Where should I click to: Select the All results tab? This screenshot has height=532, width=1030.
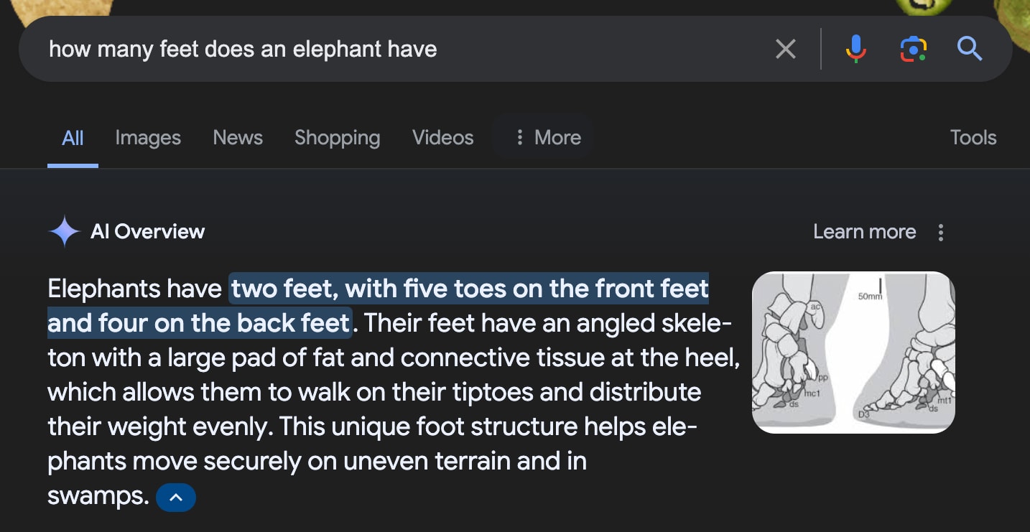click(73, 138)
